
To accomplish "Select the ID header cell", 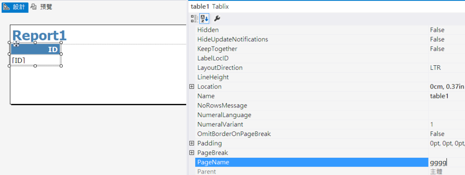I will click(x=35, y=49).
